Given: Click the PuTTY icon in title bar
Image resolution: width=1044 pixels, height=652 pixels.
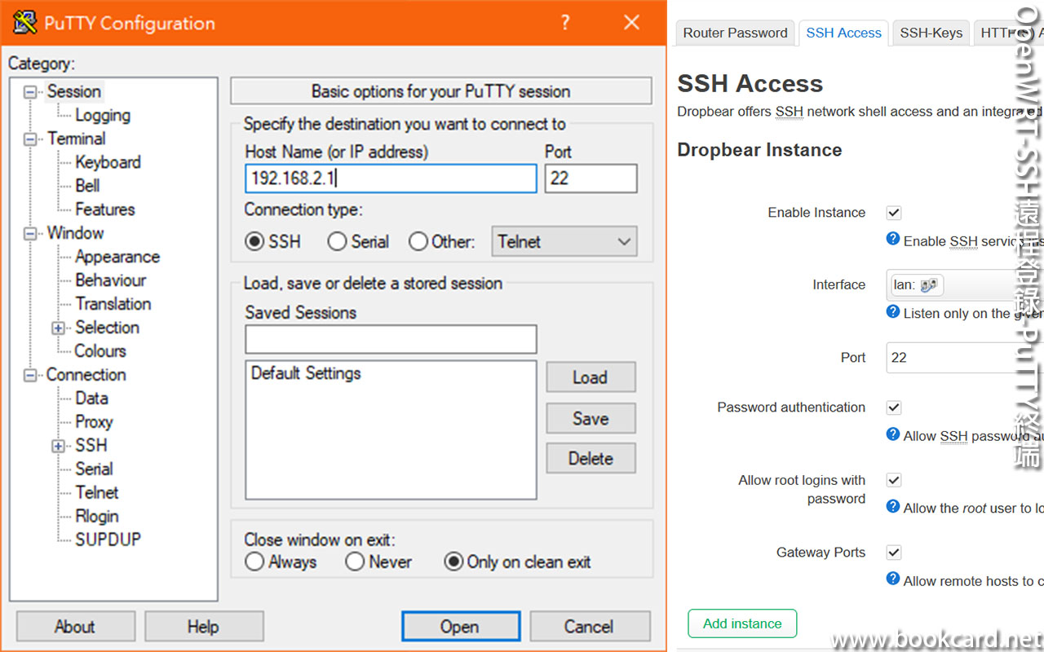Looking at the screenshot, I should click(x=24, y=23).
